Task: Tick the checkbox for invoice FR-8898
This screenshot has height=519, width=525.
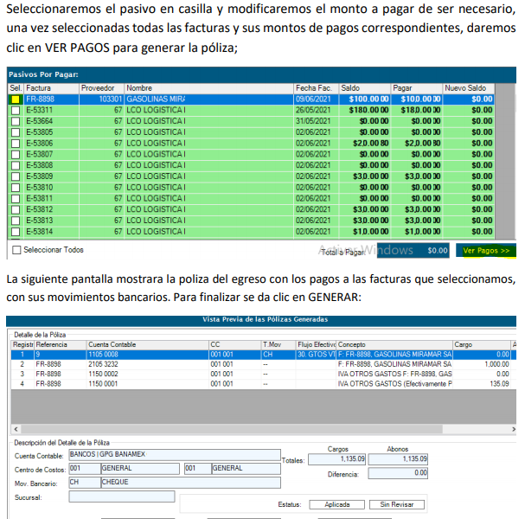Action: coord(16,99)
